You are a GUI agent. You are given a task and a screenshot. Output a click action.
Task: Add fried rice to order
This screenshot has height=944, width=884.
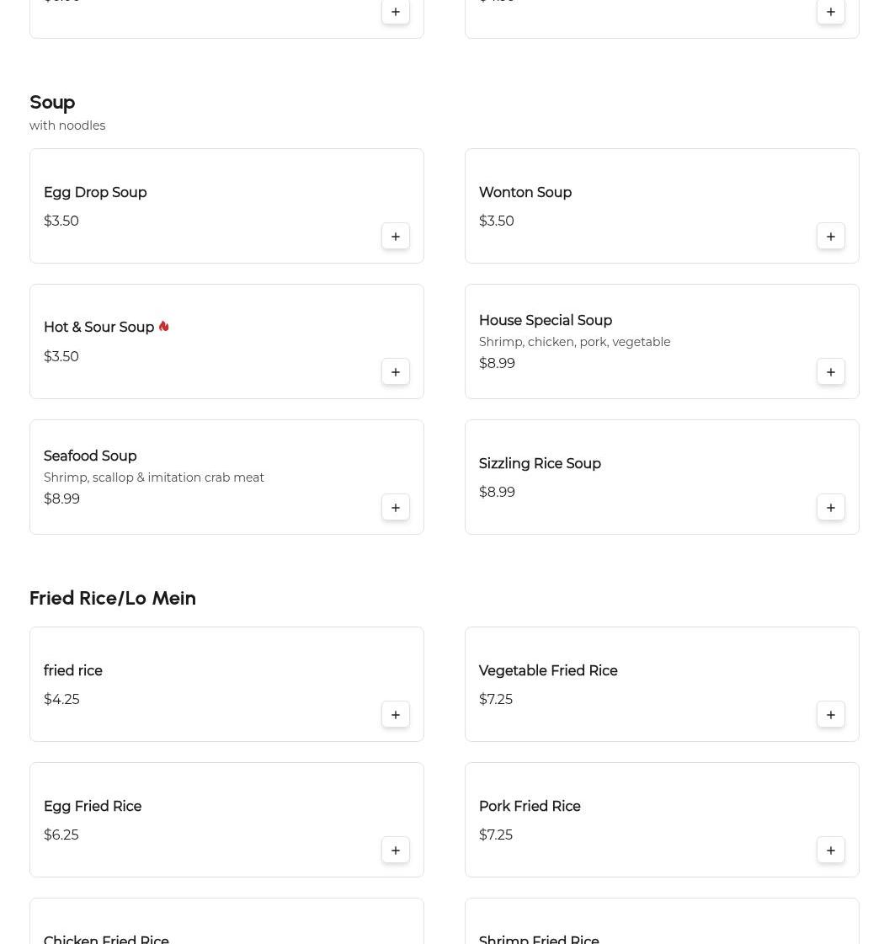(x=396, y=715)
